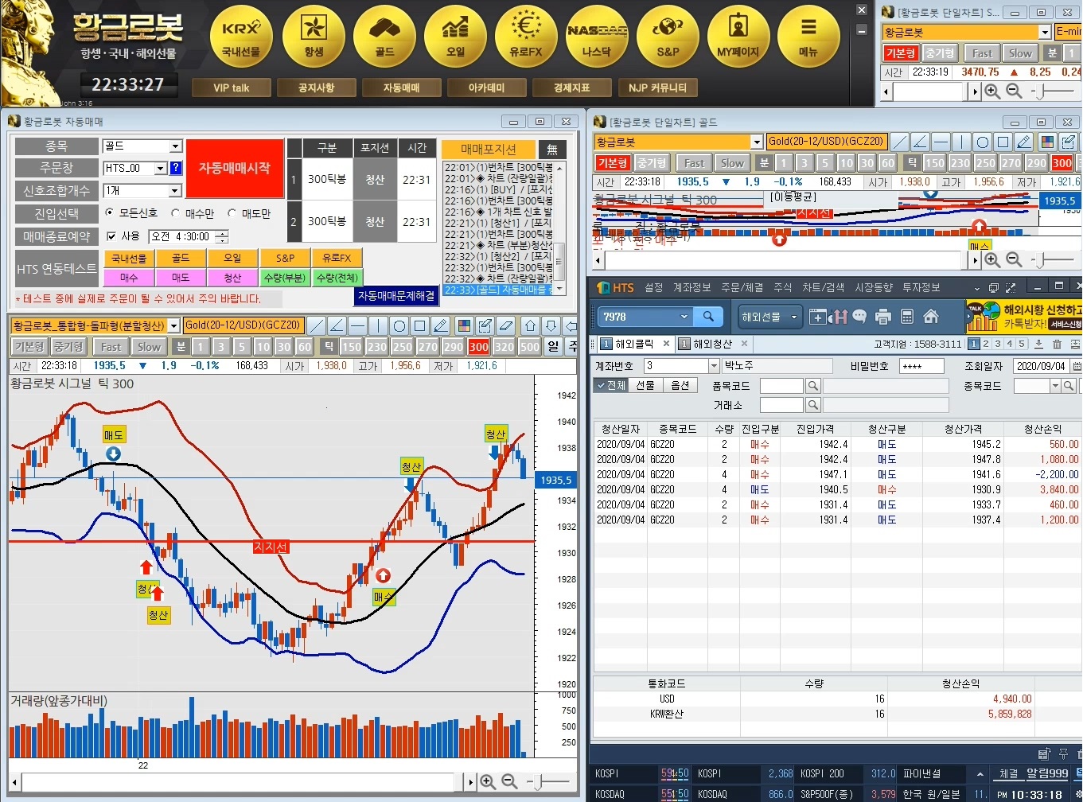Click 자동매매문제해결 button
This screenshot has width=1083, height=802.
pyautogui.click(x=396, y=295)
